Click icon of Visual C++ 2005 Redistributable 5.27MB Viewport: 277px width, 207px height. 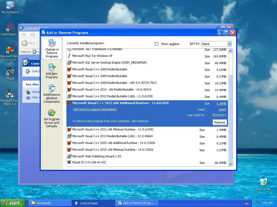pos(69,76)
